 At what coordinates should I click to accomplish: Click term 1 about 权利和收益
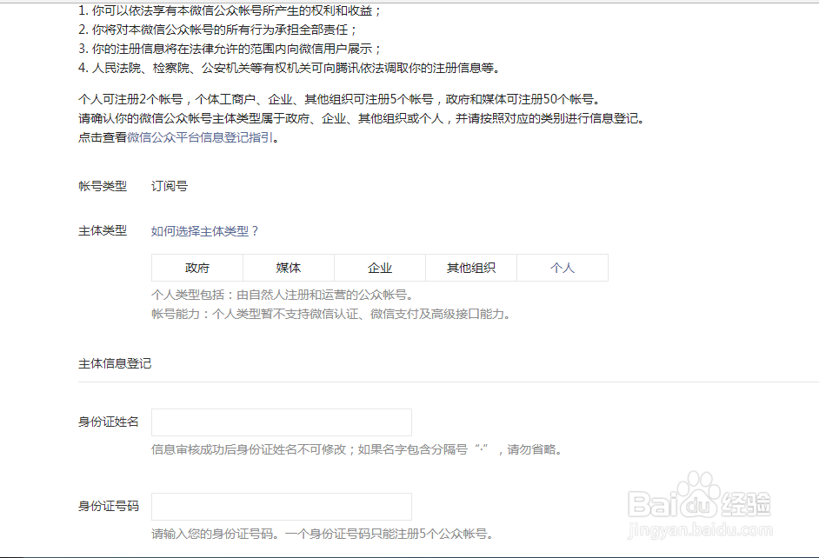tap(230, 10)
